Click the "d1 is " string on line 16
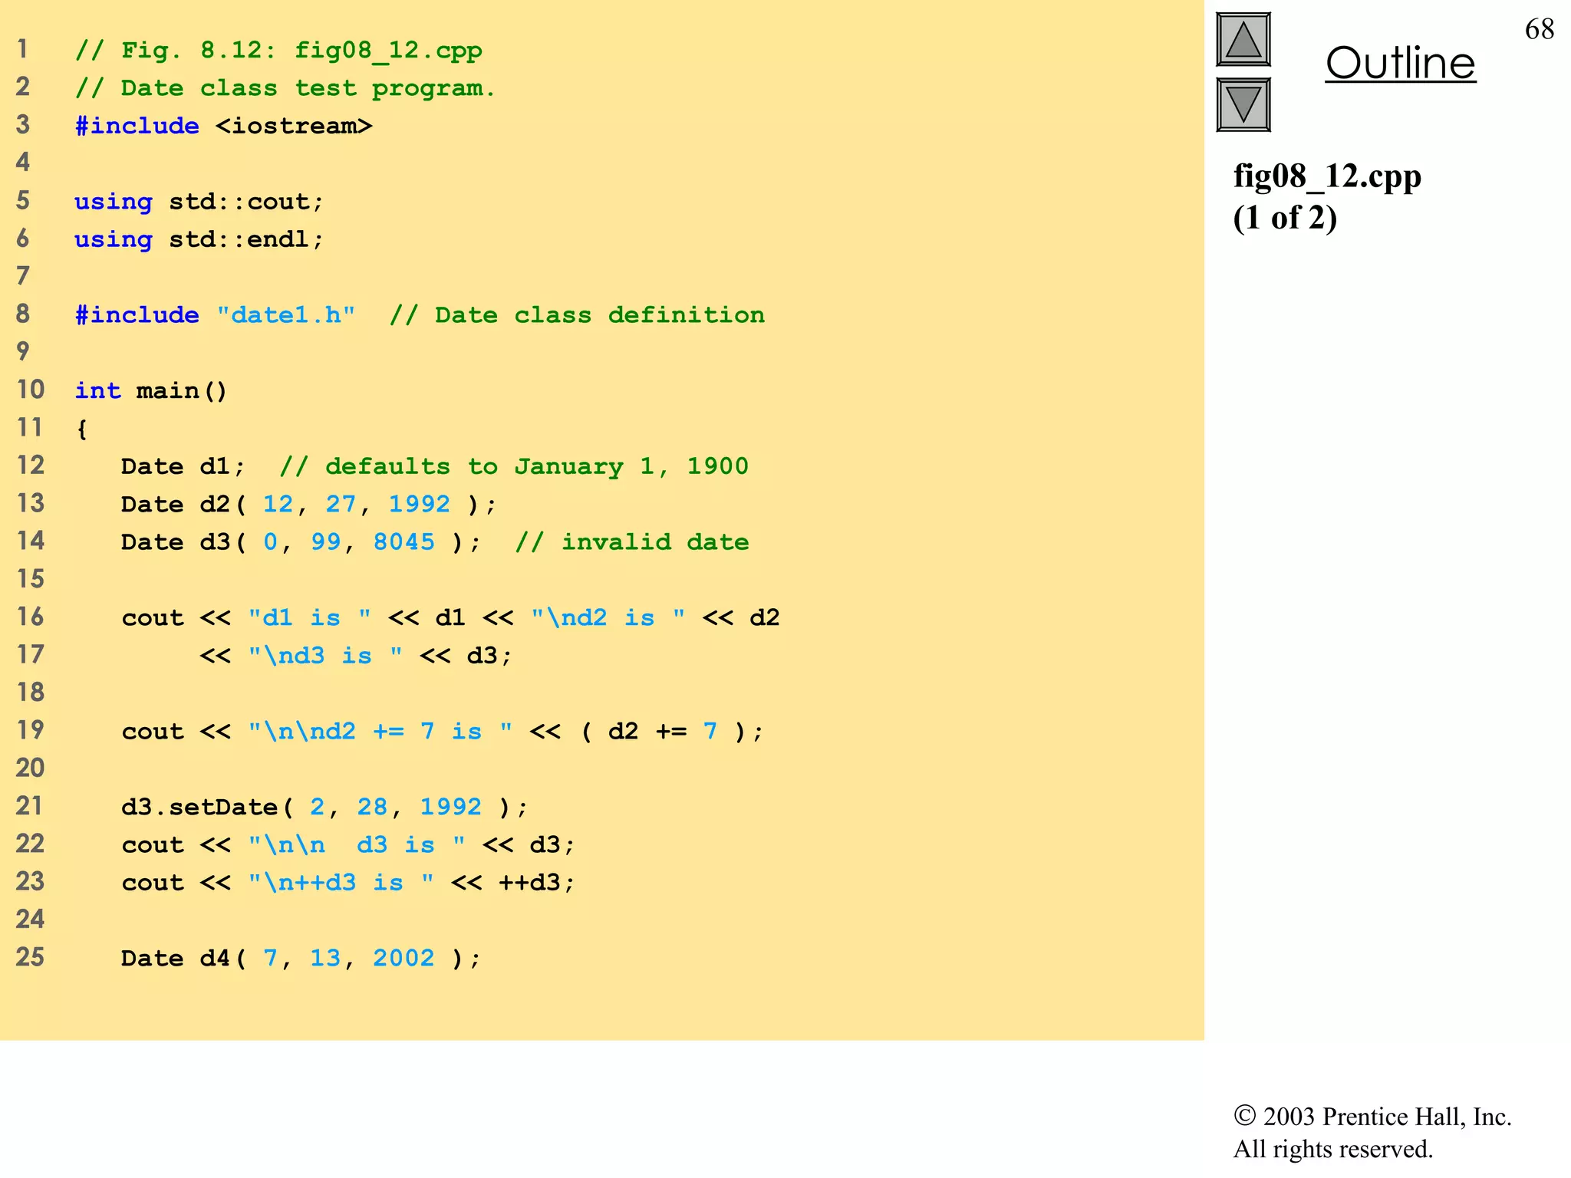This screenshot has width=1571, height=1178. coord(310,618)
